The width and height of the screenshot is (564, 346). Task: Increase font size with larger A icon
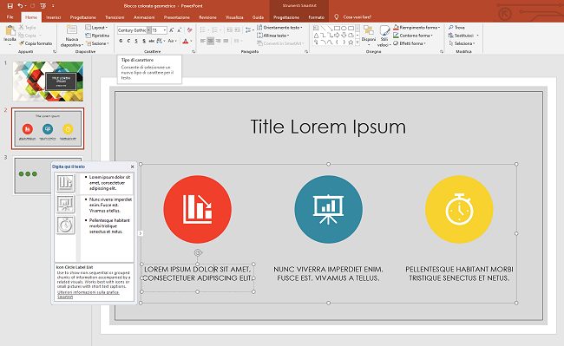tap(171, 30)
